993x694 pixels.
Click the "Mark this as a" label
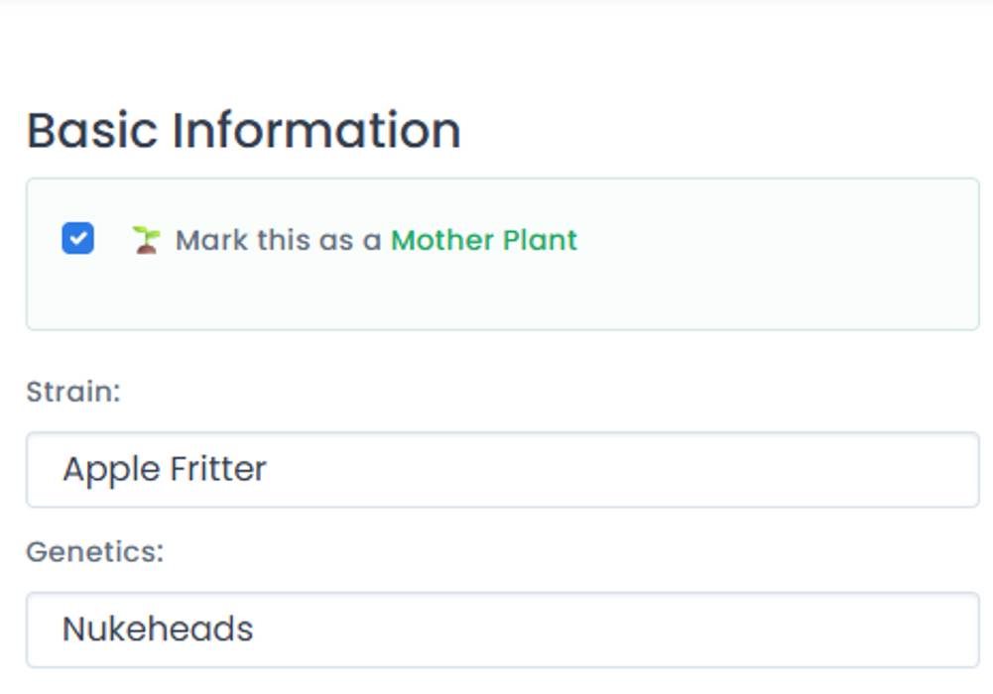point(278,240)
